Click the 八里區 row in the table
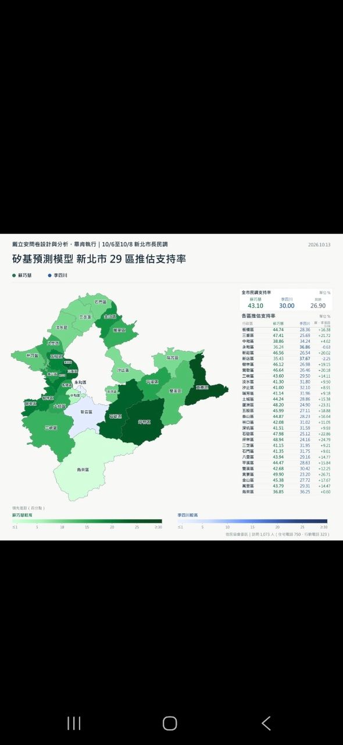The height and width of the screenshot is (745, 343). (x=286, y=457)
